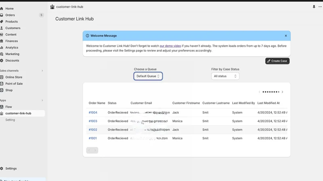Click the Order Name column header
The height and width of the screenshot is (181, 323).
[97, 103]
